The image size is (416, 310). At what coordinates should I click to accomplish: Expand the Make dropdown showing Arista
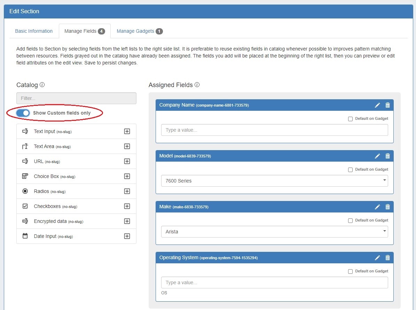point(274,232)
